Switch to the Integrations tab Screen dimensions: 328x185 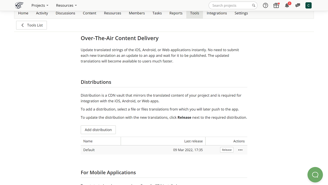pos(217,13)
